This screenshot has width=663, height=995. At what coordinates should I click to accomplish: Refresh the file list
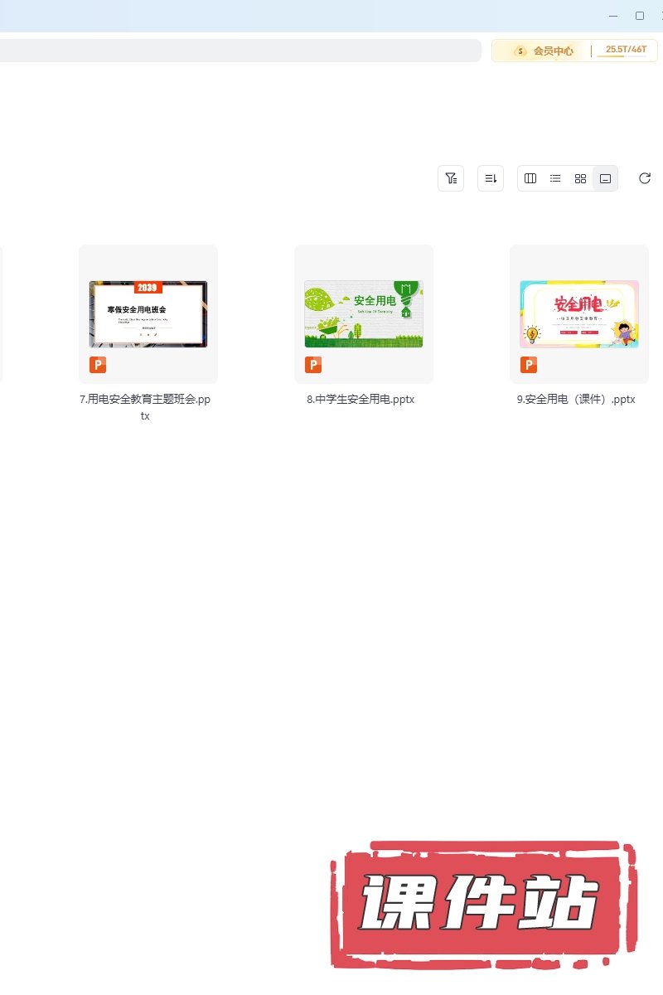click(x=645, y=178)
